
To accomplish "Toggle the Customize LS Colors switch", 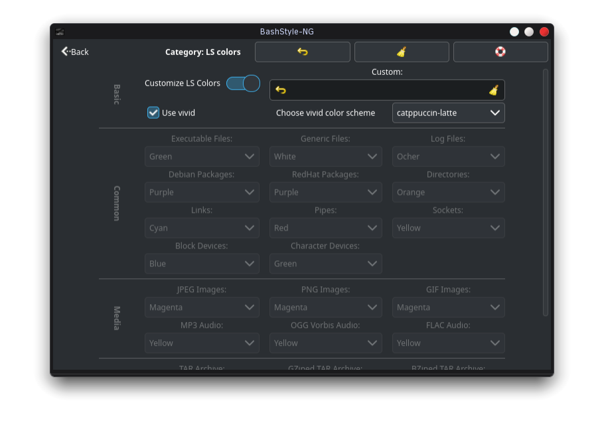I will 243,83.
